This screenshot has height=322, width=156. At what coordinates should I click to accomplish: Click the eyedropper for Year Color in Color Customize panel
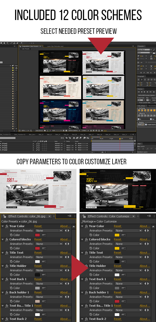123,235
